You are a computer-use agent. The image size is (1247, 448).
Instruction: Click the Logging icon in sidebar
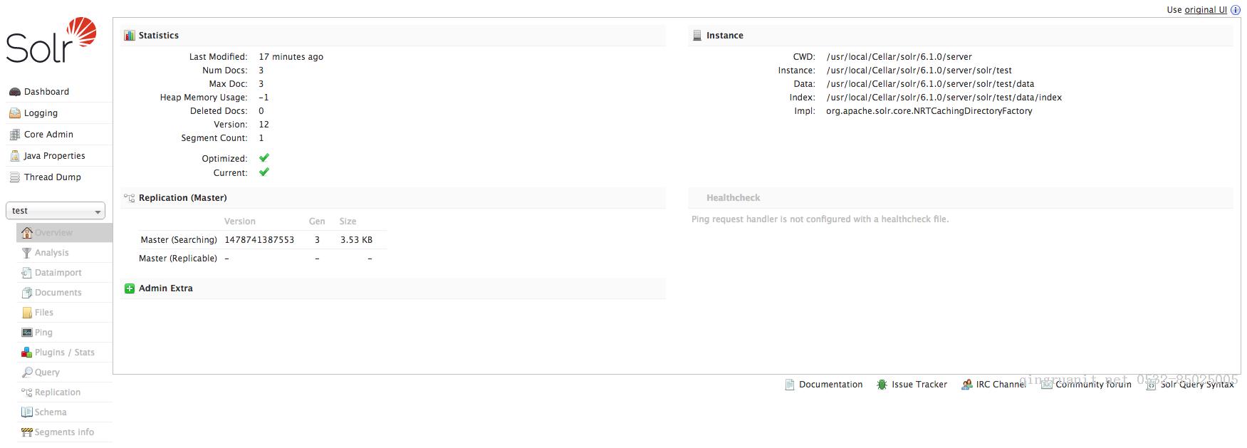14,113
